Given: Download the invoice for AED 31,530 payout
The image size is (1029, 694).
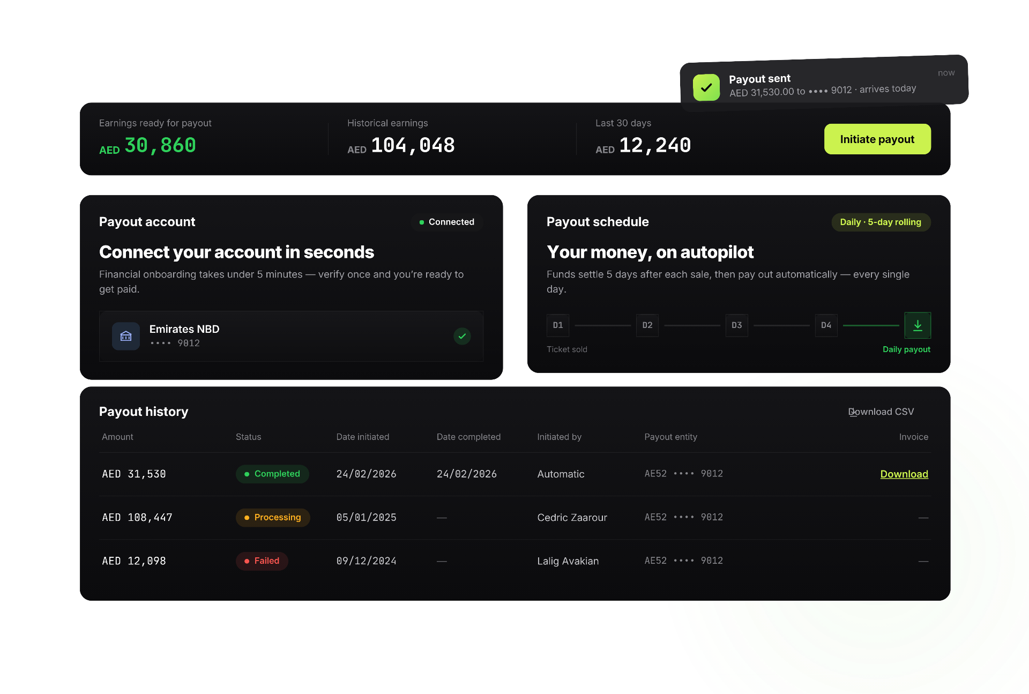Looking at the screenshot, I should click(x=904, y=474).
